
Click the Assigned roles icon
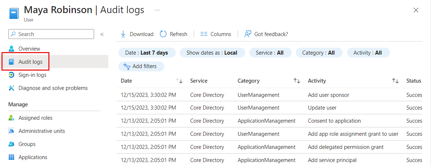[12, 118]
